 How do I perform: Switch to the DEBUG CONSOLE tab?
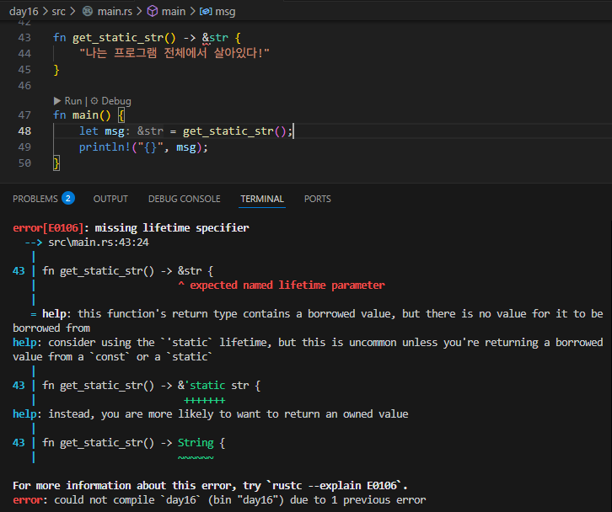click(185, 199)
